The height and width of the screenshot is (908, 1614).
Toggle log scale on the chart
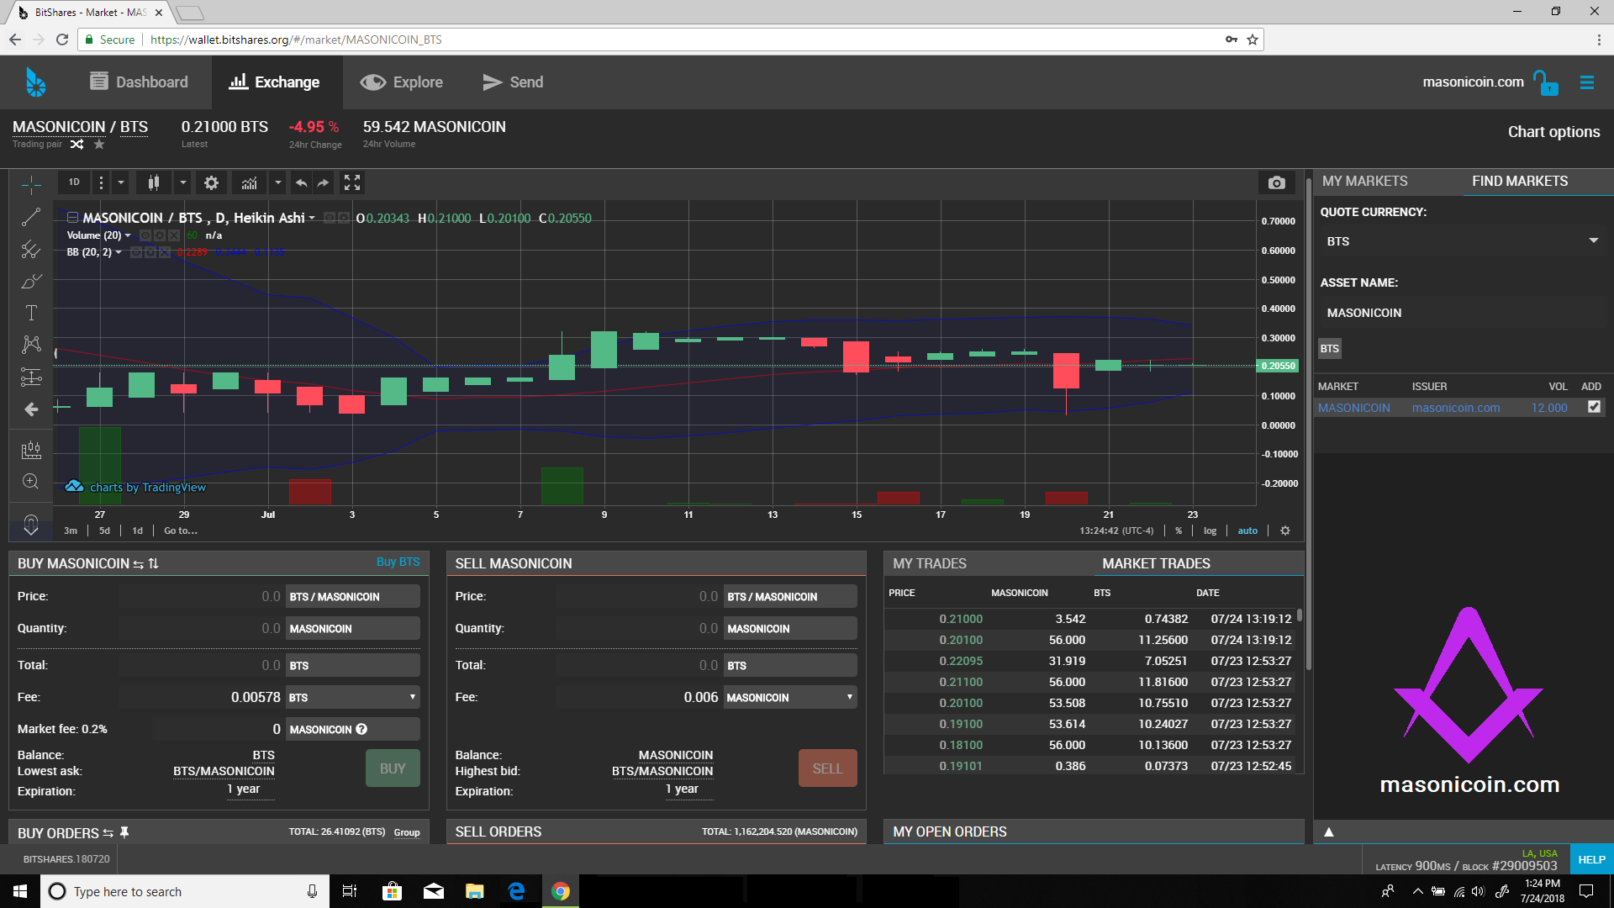point(1210,531)
